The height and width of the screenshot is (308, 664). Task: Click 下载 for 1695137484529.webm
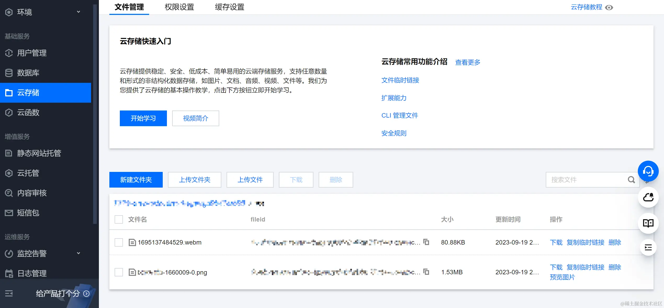[x=556, y=242]
